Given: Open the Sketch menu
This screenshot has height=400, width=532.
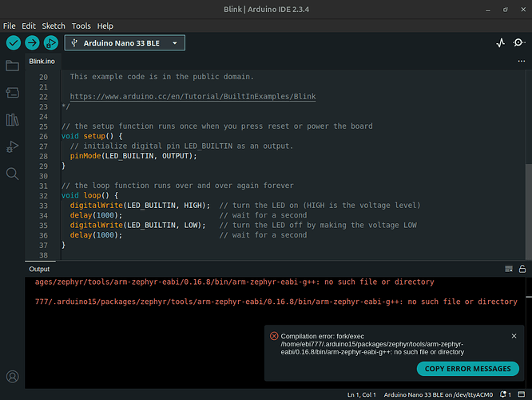Looking at the screenshot, I should [54, 26].
